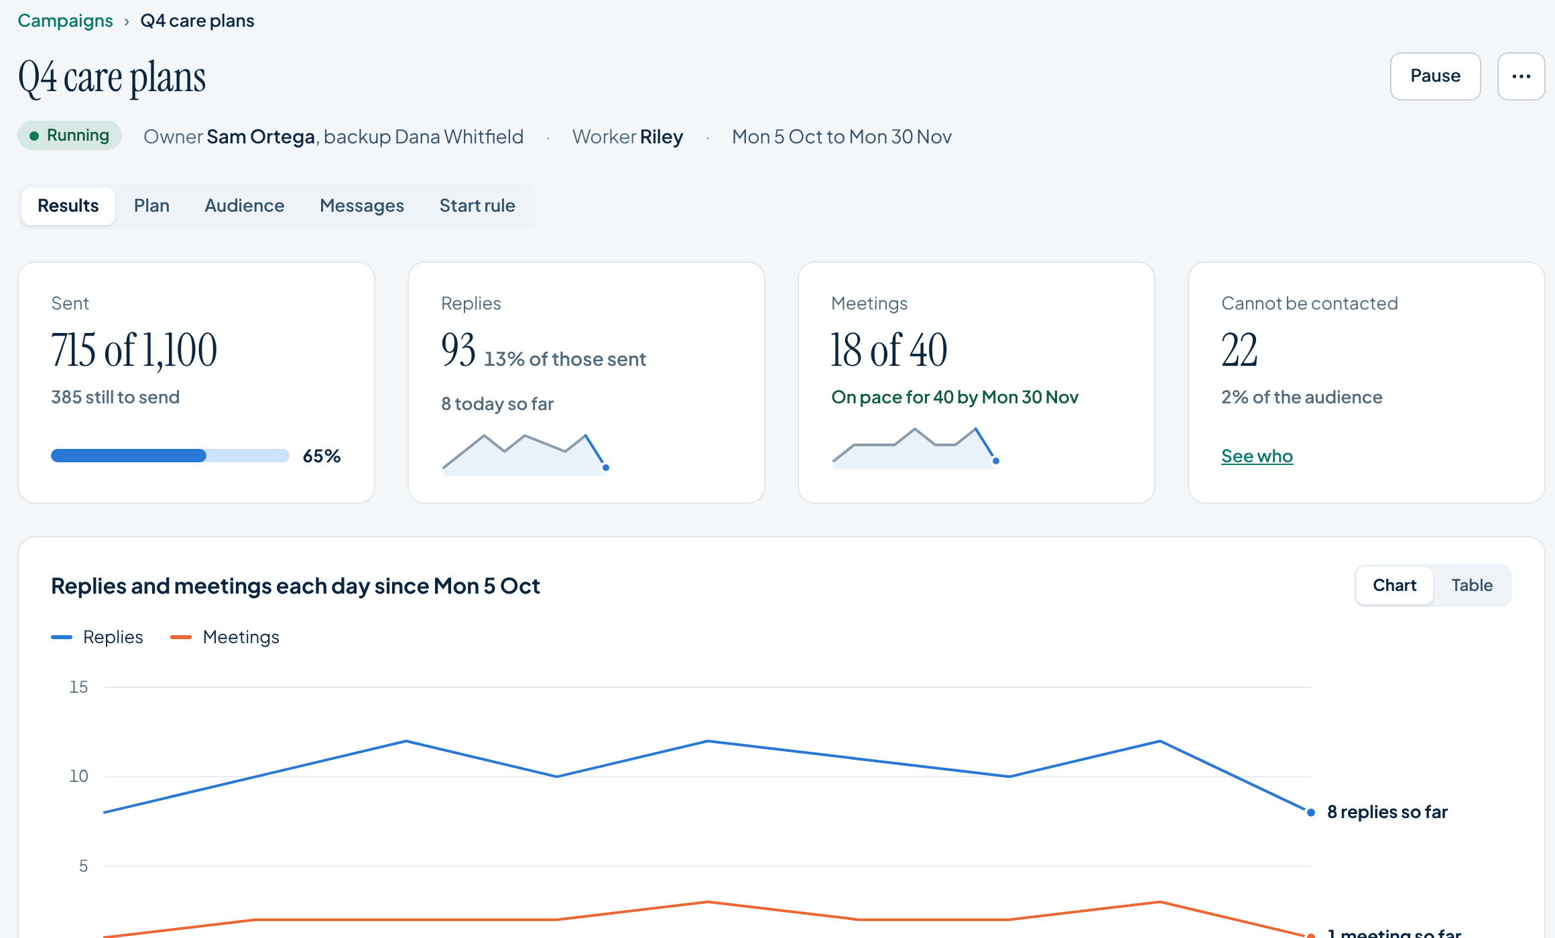The image size is (1555, 938).
Task: Select the Results tab
Action: [x=68, y=206]
